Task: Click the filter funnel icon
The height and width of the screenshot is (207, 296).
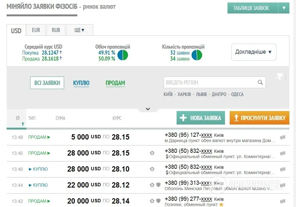Action: (279, 76)
